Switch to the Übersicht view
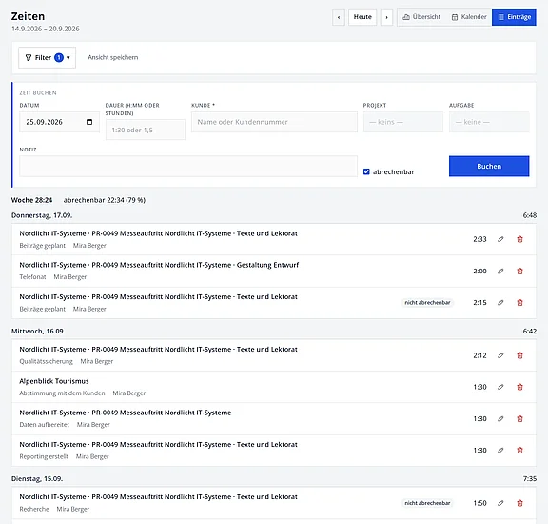 click(421, 17)
